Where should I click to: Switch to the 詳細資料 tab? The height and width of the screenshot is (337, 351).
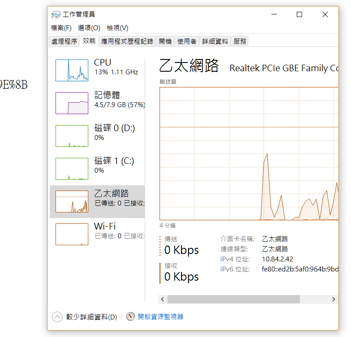[215, 42]
